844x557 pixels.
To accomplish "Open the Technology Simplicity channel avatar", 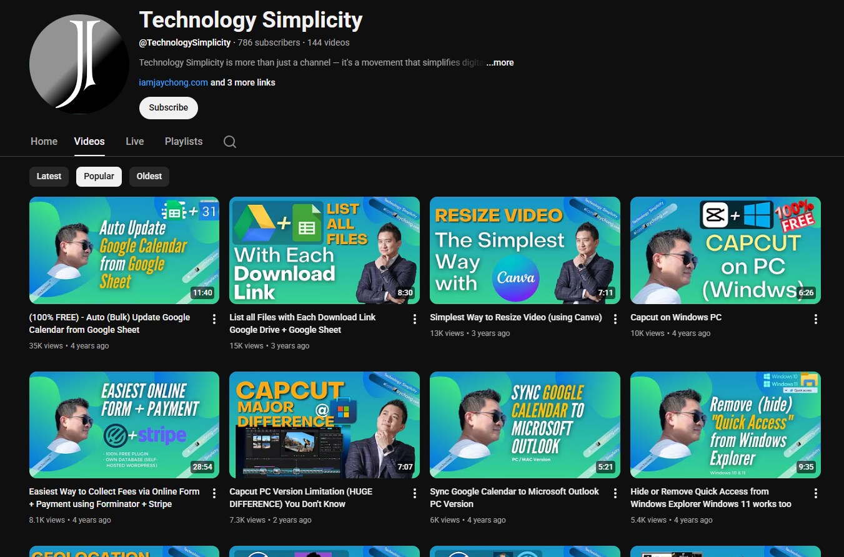I will 79,65.
